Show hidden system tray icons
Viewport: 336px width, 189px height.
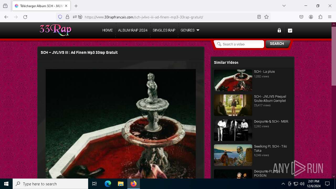pos(283,184)
